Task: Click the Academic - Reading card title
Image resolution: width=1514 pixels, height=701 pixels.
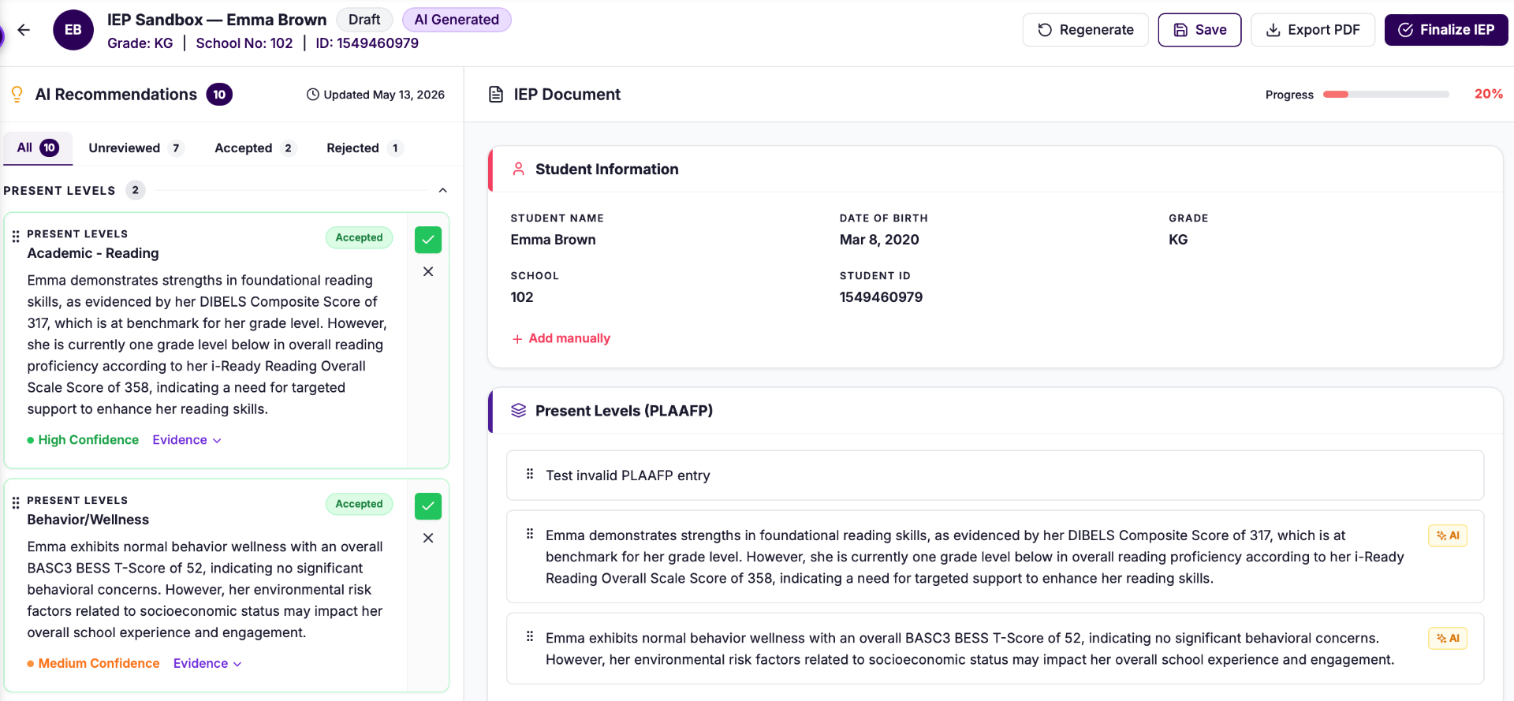Action: pos(93,253)
